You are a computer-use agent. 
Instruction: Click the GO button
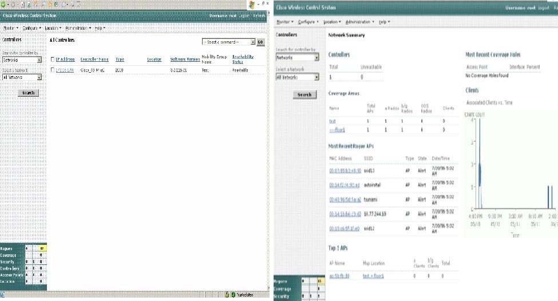point(260,42)
